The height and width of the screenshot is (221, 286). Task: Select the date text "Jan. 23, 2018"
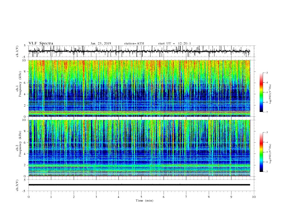[101, 43]
